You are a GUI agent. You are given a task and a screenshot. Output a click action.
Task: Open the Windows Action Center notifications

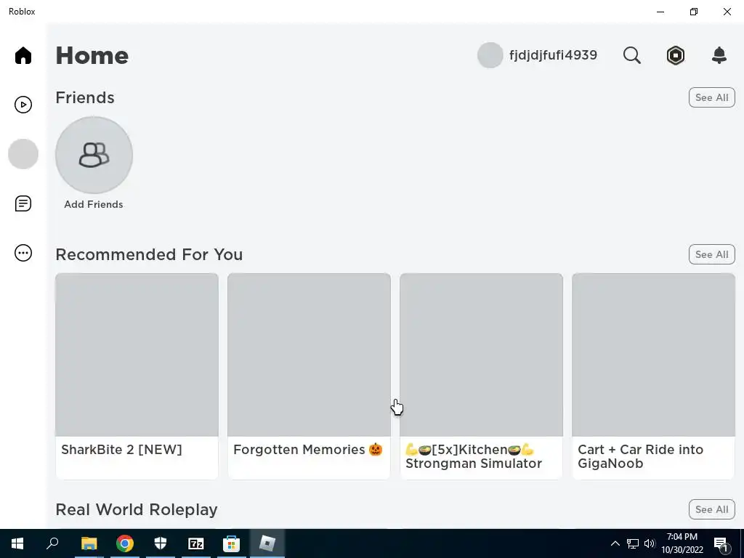pyautogui.click(x=721, y=543)
